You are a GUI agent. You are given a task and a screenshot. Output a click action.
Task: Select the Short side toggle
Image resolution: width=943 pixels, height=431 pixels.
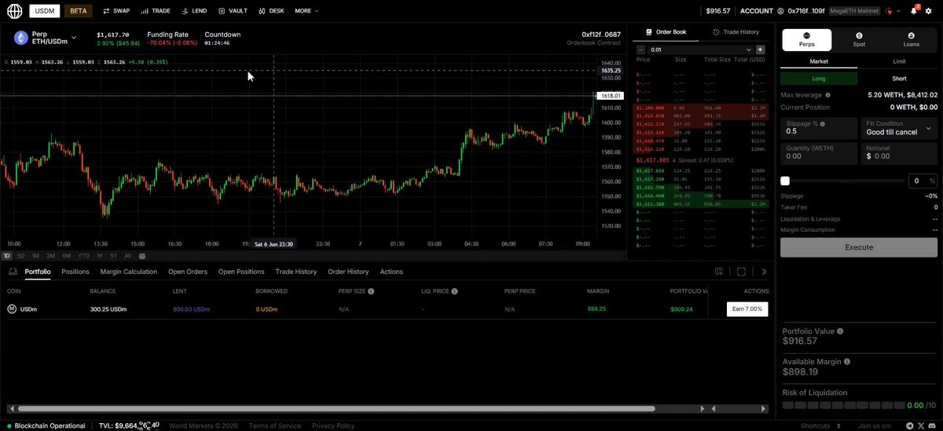(x=899, y=79)
